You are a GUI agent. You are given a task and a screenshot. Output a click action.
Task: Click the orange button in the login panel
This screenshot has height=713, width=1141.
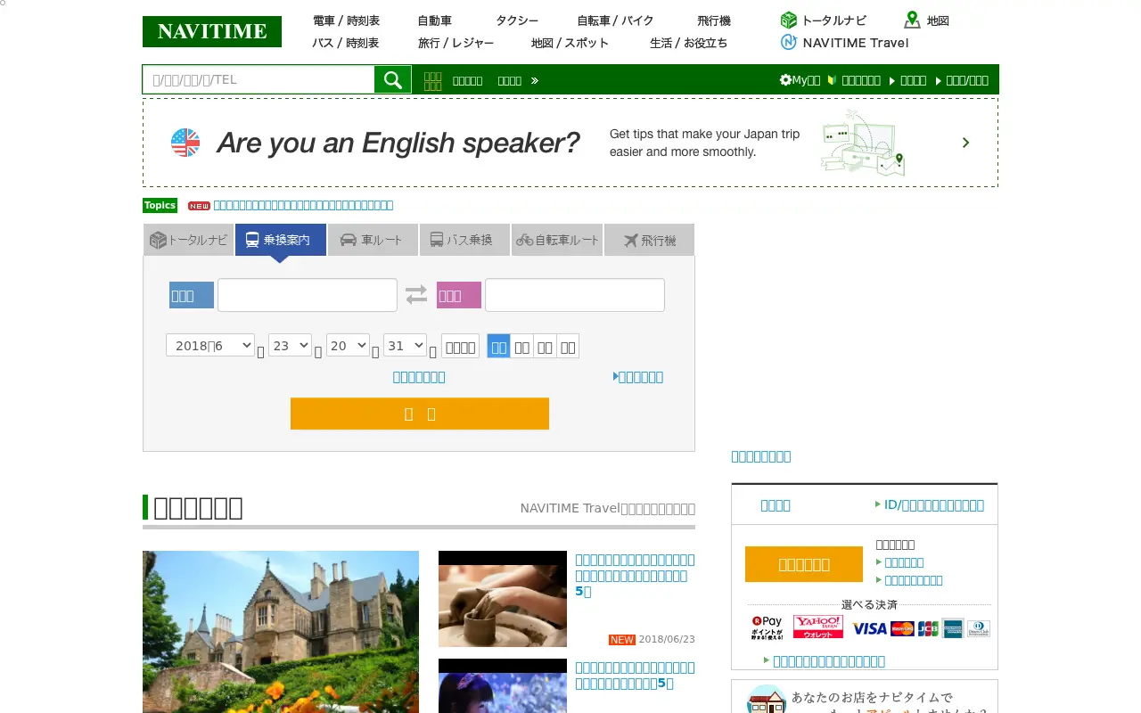pos(804,564)
